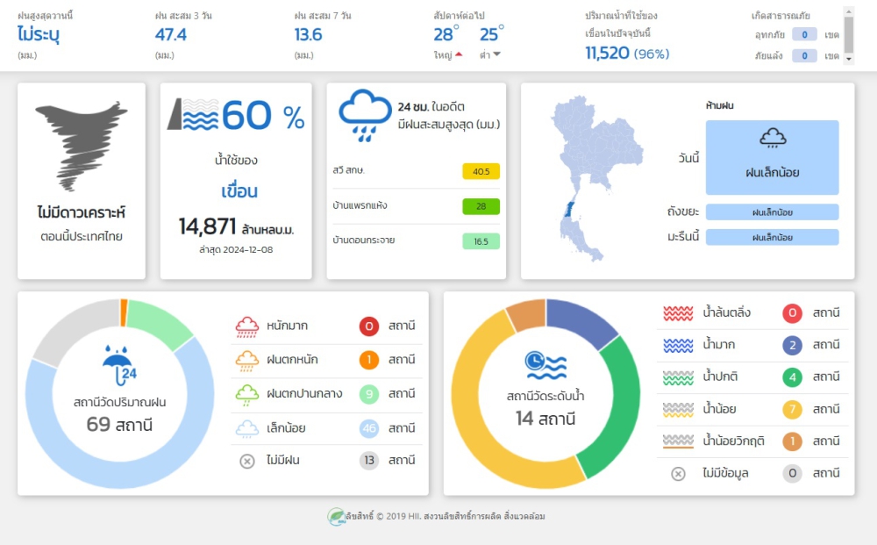Viewport: 877px width, 545px height.
Task: Click the scrollbar down arrow in top panel
Action: point(847,59)
